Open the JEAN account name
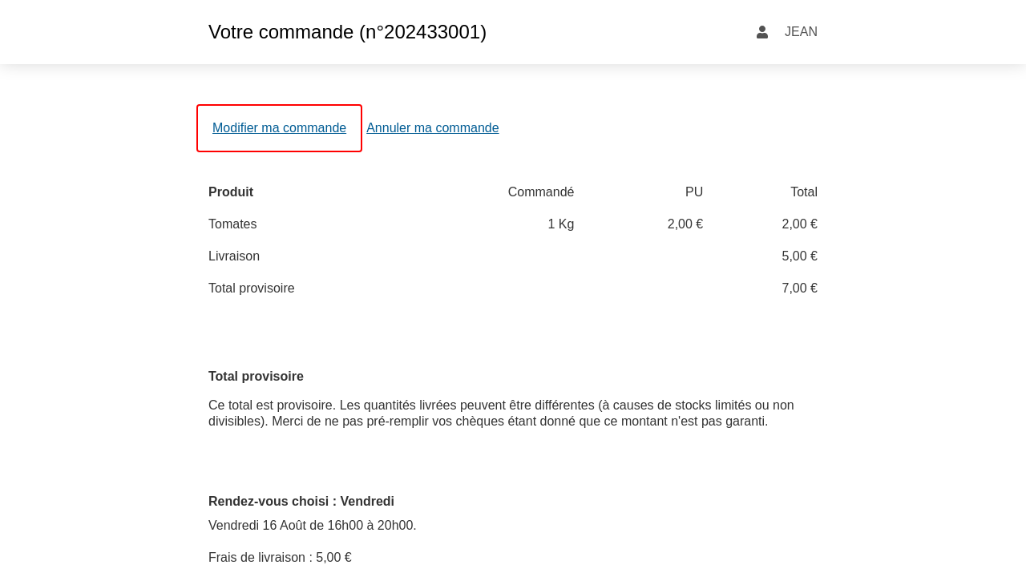 (x=801, y=32)
